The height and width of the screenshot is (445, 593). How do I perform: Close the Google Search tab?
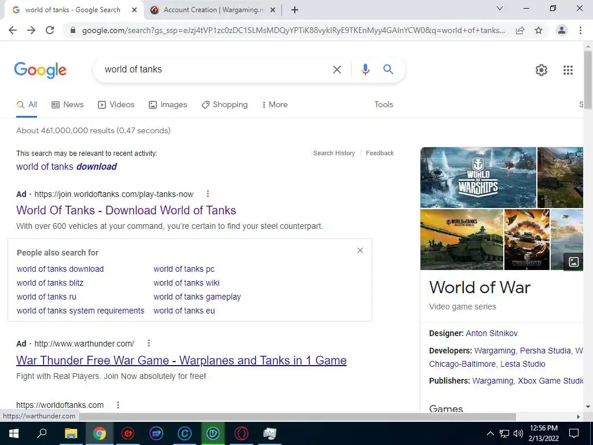coord(134,10)
